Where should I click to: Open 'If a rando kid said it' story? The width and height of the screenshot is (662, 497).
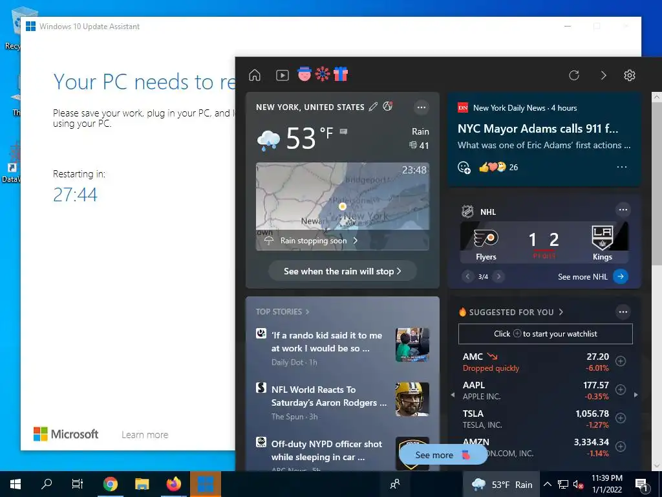[326, 342]
